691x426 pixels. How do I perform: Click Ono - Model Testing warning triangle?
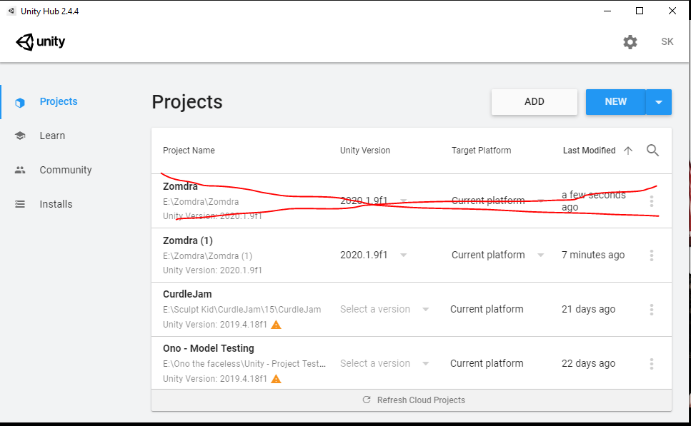point(276,379)
